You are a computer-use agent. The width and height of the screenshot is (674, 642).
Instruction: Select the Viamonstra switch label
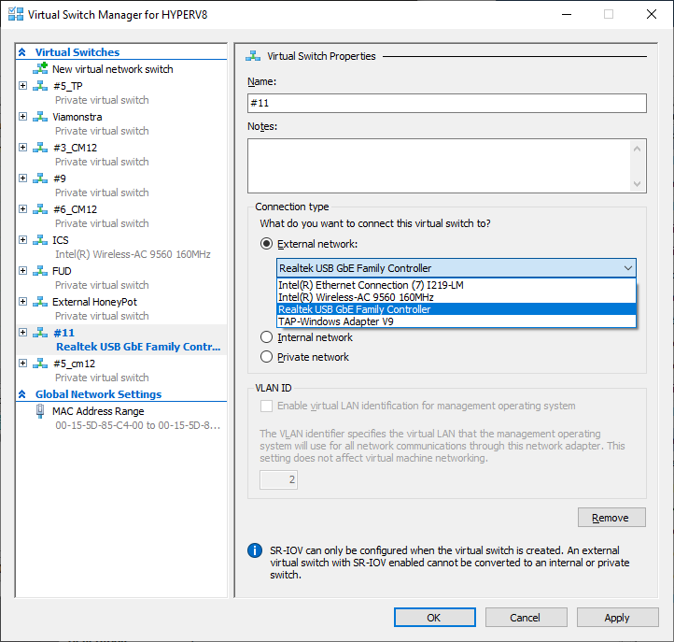(x=77, y=117)
